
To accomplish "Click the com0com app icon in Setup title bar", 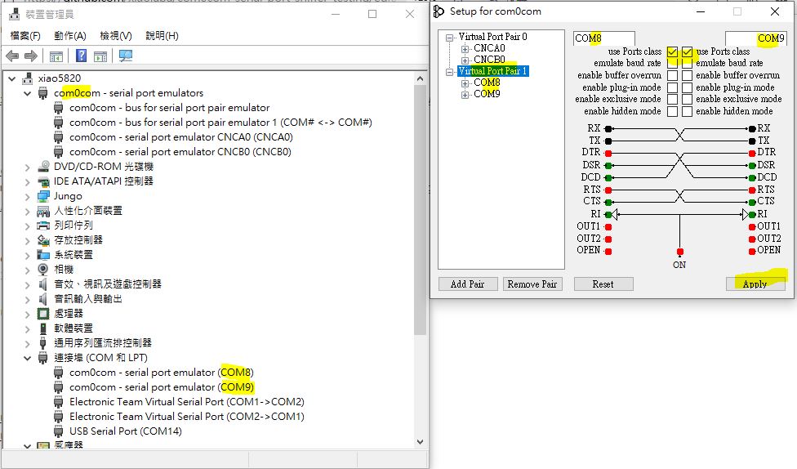I will click(439, 11).
